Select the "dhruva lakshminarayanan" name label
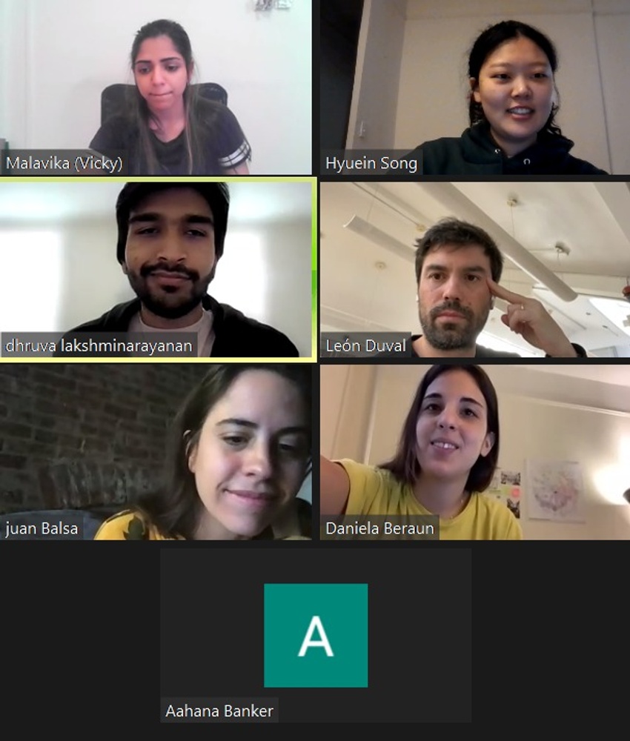This screenshot has height=741, width=630. pyautogui.click(x=99, y=345)
